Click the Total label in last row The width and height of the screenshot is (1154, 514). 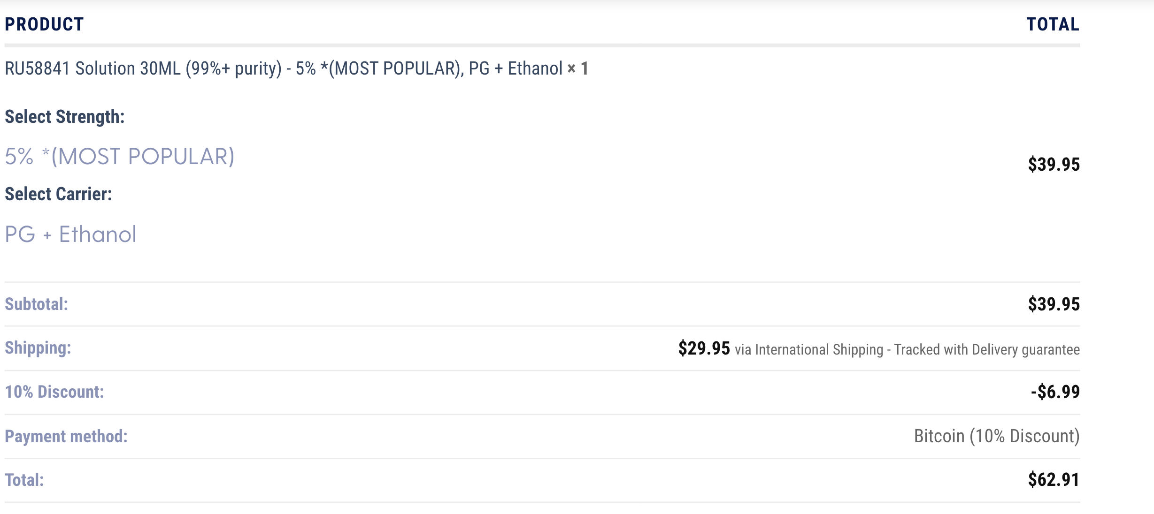(x=24, y=480)
